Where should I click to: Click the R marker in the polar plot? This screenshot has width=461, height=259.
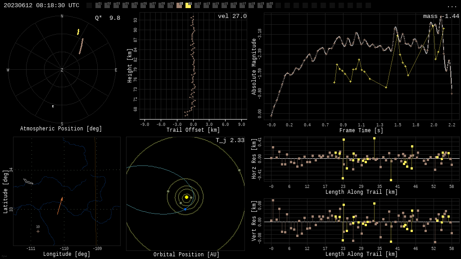pos(53,106)
